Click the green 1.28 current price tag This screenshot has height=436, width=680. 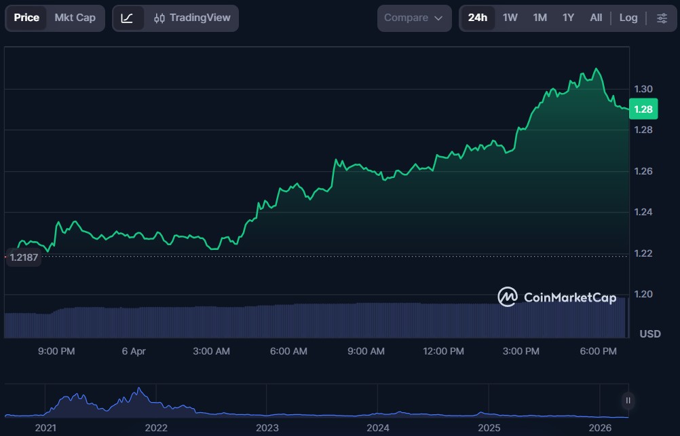(x=643, y=109)
